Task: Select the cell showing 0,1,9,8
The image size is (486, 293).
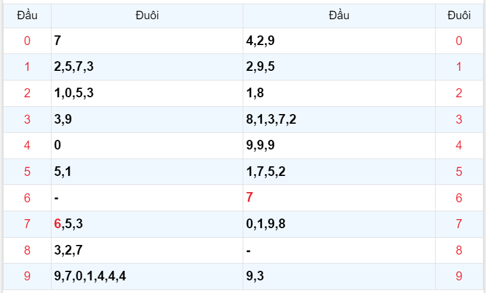Action: [x=266, y=224]
